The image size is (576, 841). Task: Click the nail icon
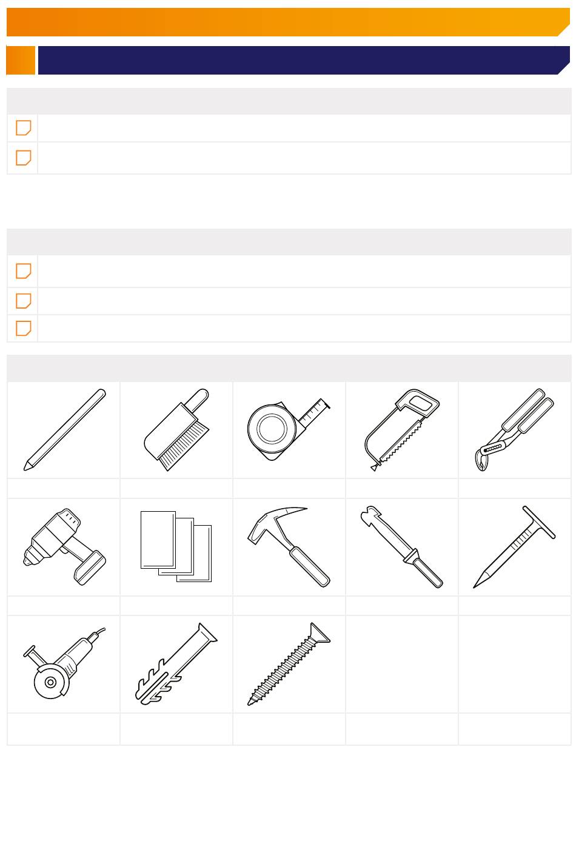[514, 547]
